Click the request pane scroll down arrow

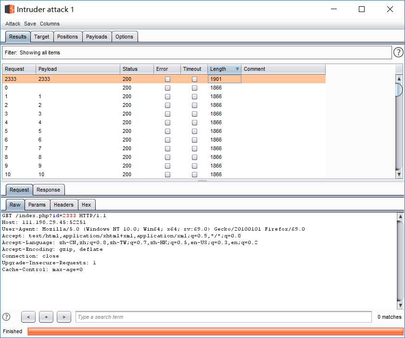click(x=400, y=306)
